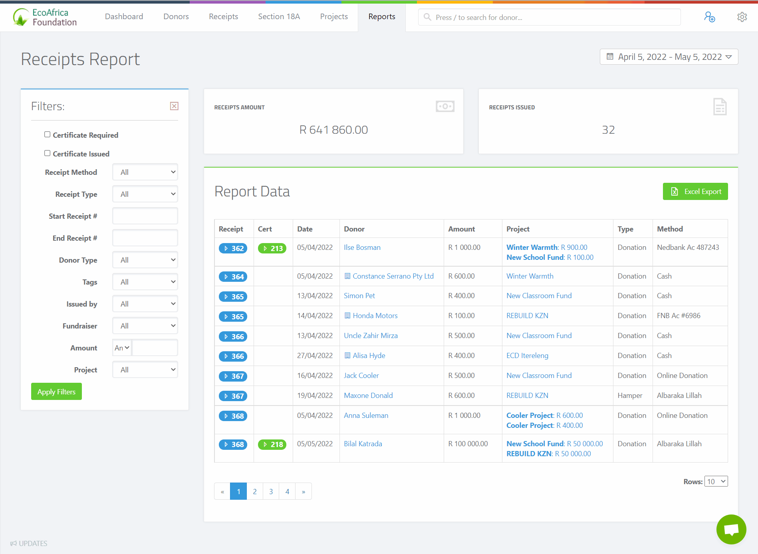Go to page 3 of results
This screenshot has height=554, width=758.
271,491
